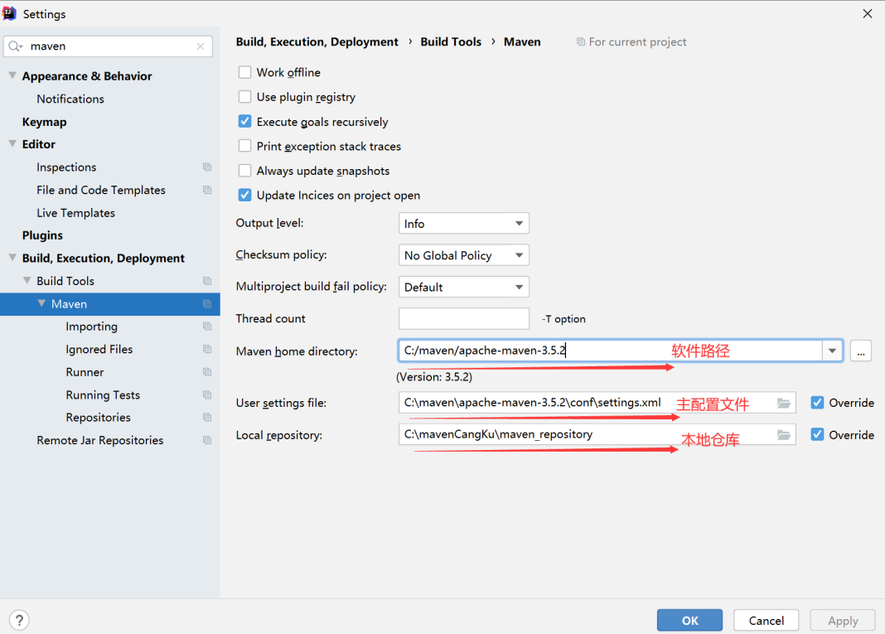885x634 pixels.
Task: Browse folder for User settings file
Action: point(783,403)
